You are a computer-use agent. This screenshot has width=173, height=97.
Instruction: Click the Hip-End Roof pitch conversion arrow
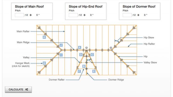[84, 15]
